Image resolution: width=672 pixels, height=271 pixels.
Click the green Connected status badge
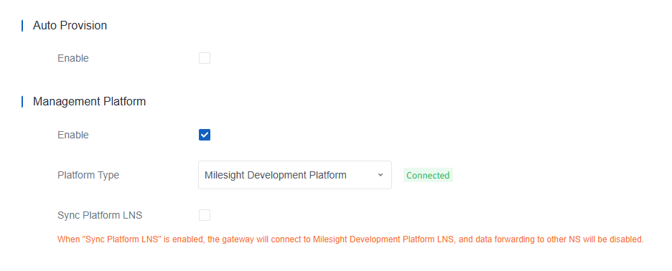tap(428, 176)
